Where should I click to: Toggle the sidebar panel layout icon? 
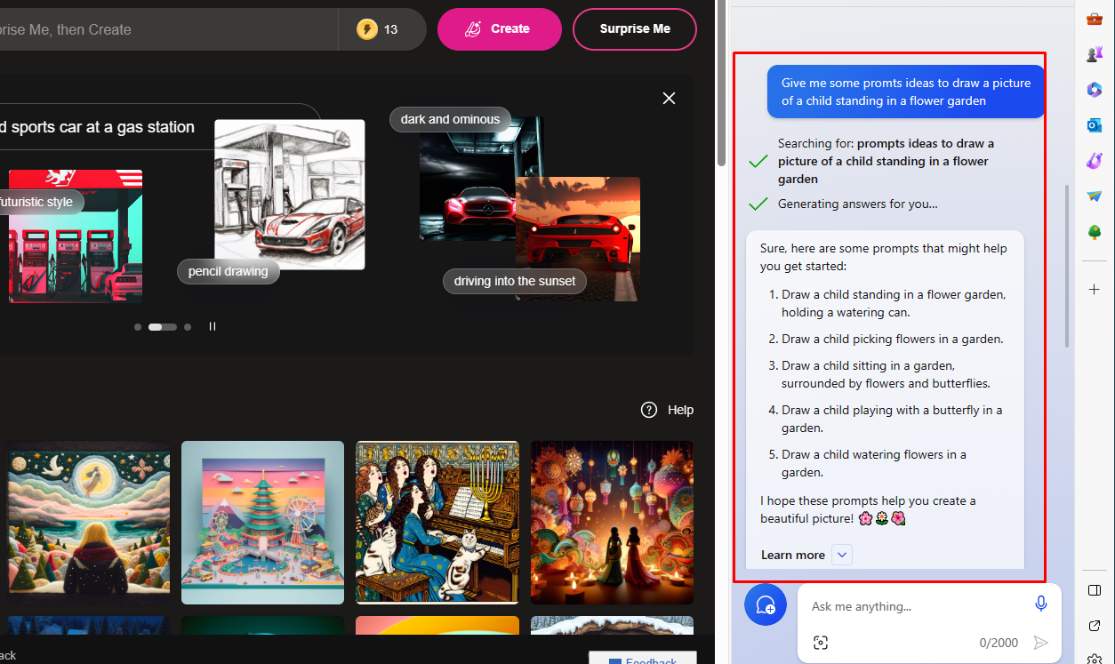pyautogui.click(x=1095, y=590)
